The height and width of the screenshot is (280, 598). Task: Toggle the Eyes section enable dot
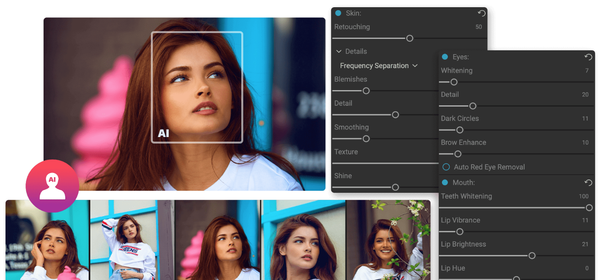click(x=445, y=57)
